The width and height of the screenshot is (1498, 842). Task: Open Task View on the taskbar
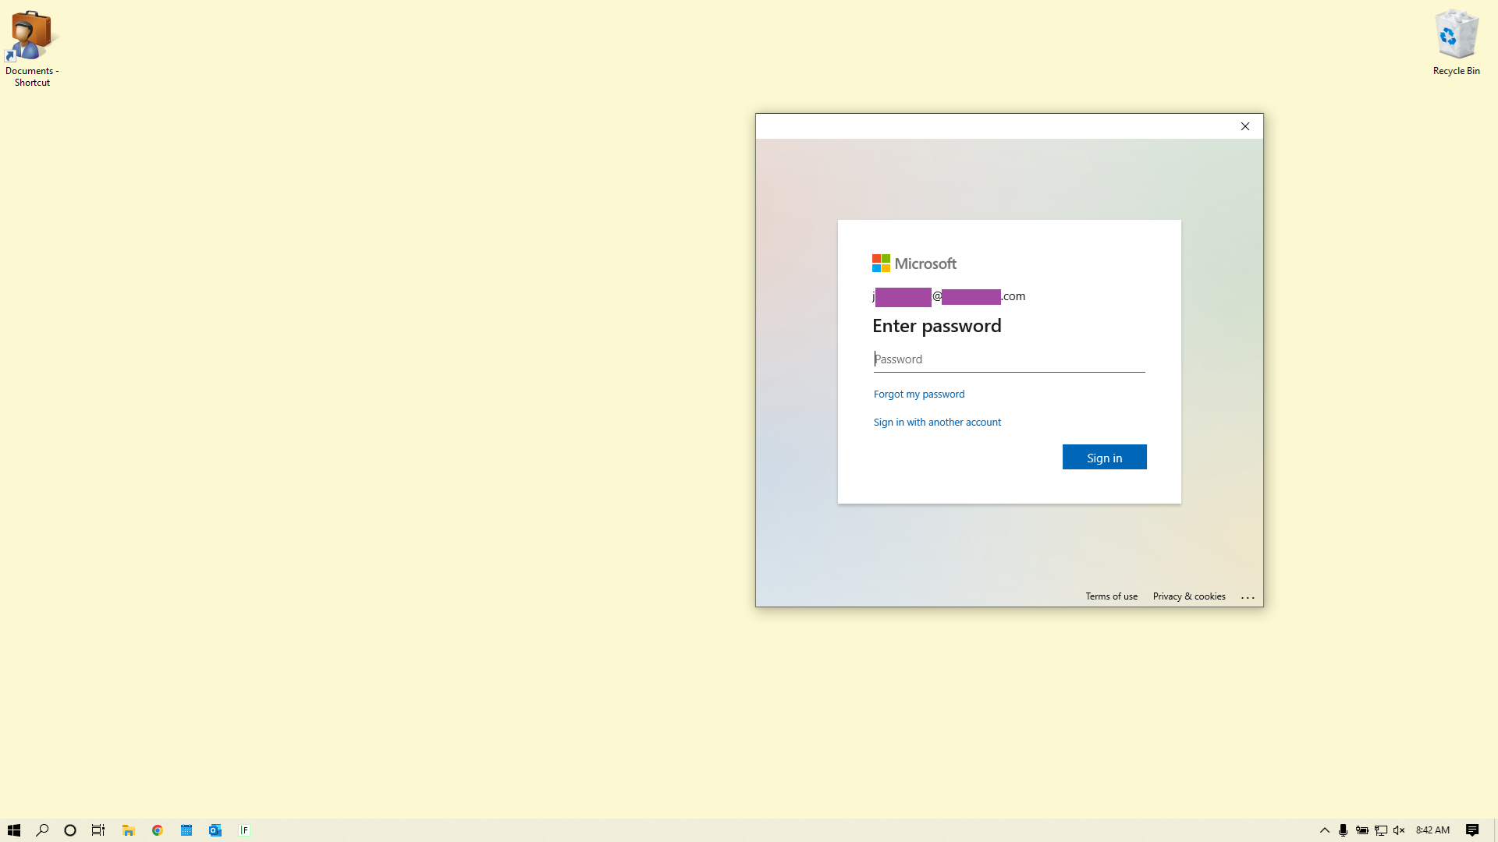point(98,830)
